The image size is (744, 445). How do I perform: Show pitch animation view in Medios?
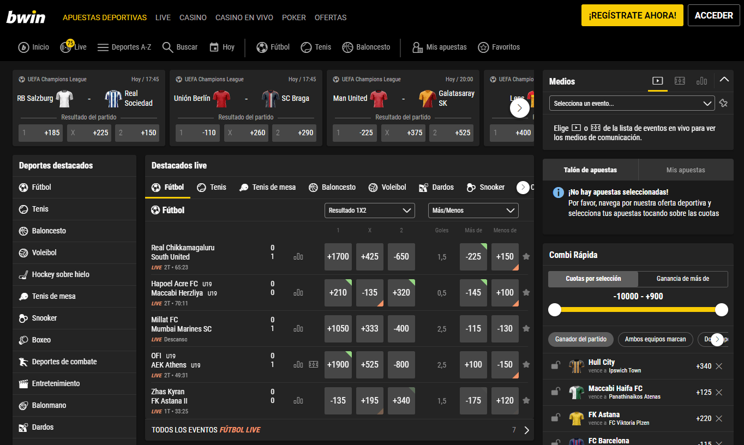point(680,81)
